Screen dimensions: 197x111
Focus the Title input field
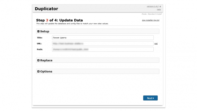click(x=102, y=38)
